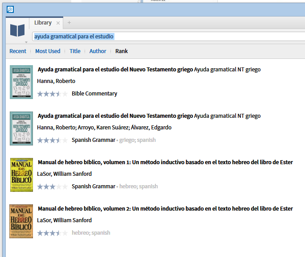Click 'Spanish Grammar' label beside griego; spanish
This screenshot has width=305, height=257.
tap(94, 140)
